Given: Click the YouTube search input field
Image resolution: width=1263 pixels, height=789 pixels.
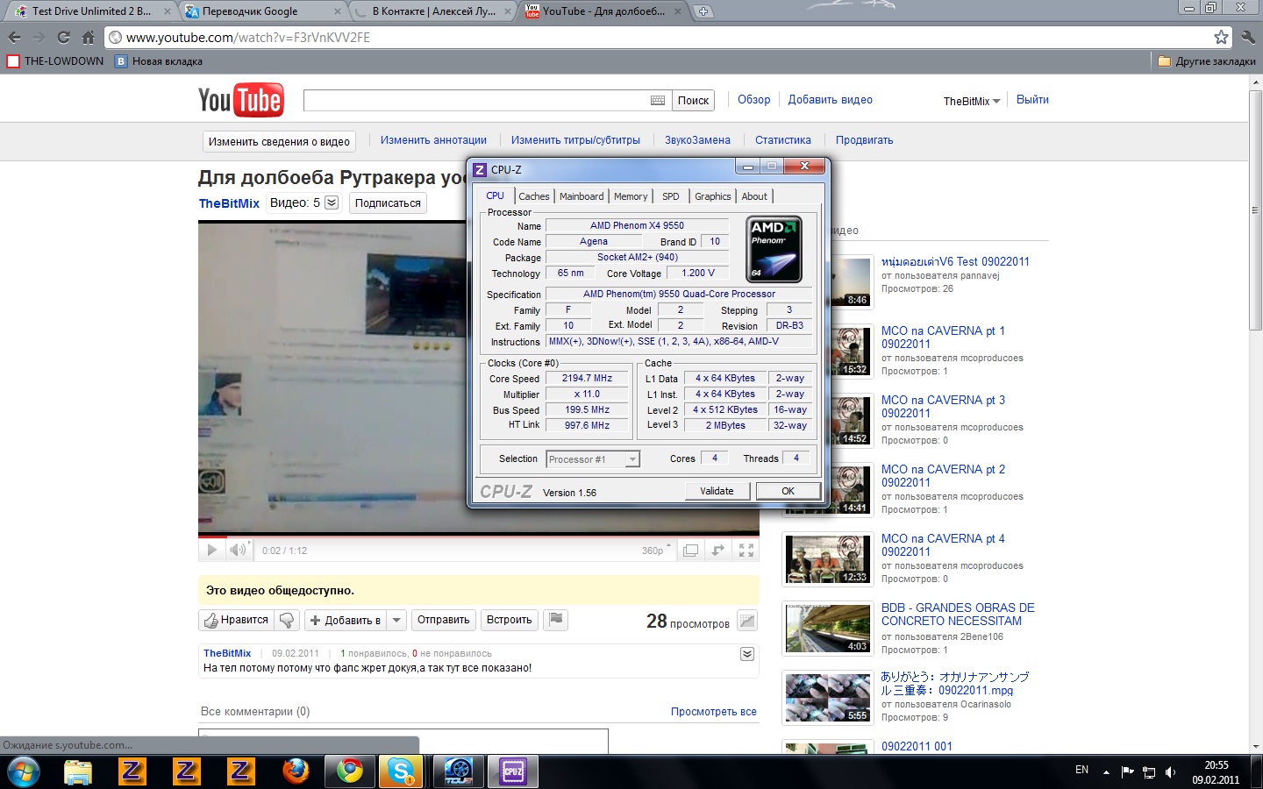Looking at the screenshot, I should (x=476, y=101).
